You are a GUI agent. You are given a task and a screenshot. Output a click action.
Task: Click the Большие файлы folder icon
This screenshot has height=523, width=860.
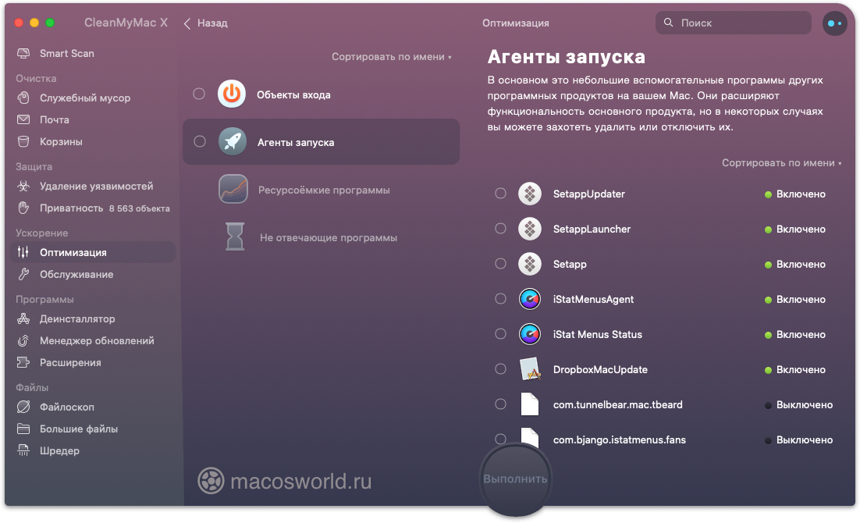coord(23,429)
